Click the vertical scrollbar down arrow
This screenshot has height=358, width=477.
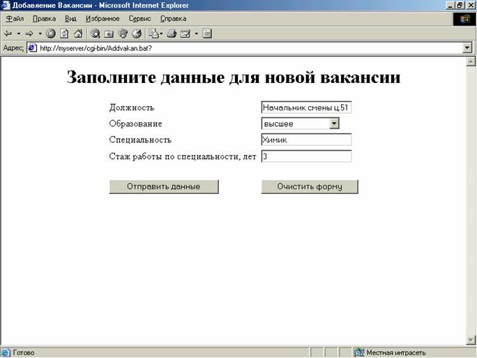(x=471, y=339)
